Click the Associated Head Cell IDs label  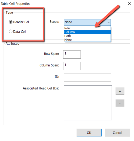pos(41,88)
